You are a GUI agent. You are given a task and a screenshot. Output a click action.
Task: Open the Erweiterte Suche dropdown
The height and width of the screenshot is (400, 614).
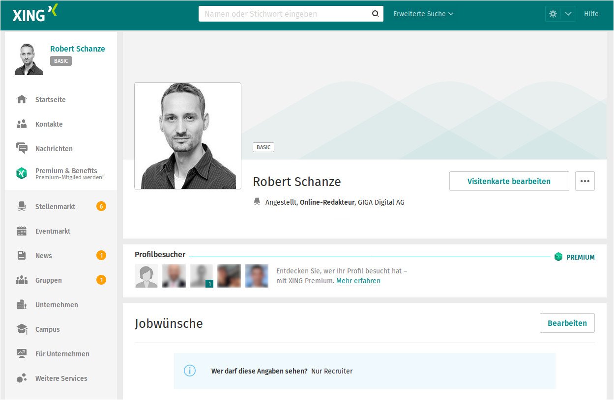423,14
